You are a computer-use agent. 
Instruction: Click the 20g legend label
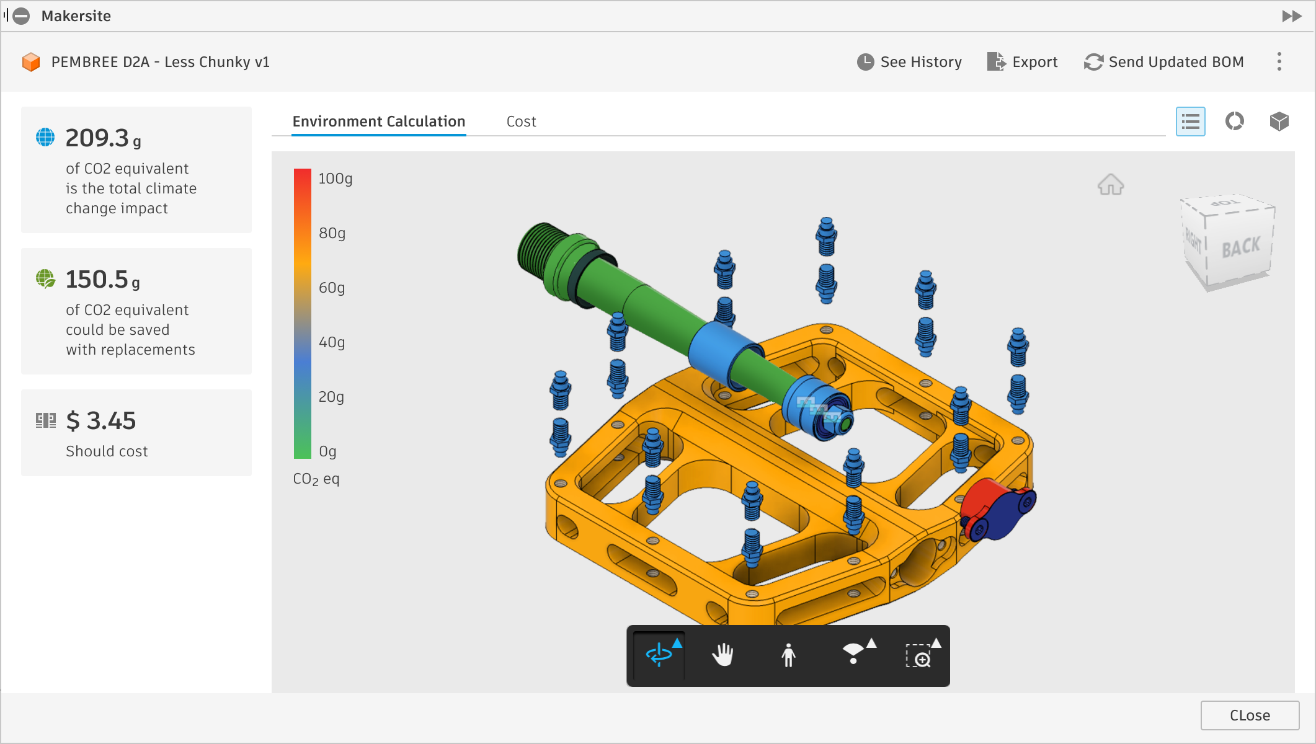coord(331,397)
